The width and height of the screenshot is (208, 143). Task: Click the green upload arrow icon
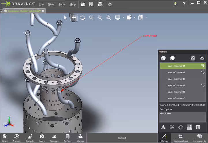175,3
